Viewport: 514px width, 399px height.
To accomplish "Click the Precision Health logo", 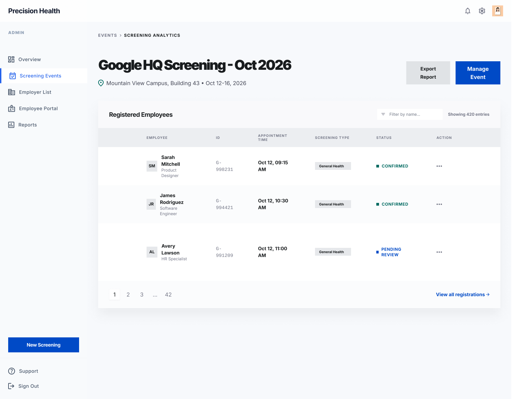I will click(34, 11).
